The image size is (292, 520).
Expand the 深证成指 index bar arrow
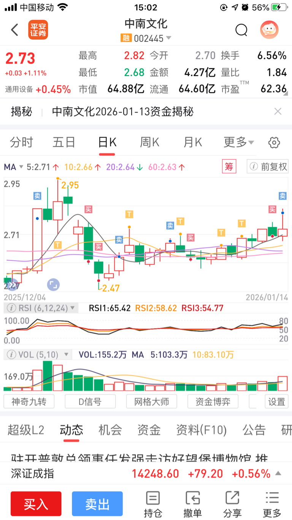278,473
